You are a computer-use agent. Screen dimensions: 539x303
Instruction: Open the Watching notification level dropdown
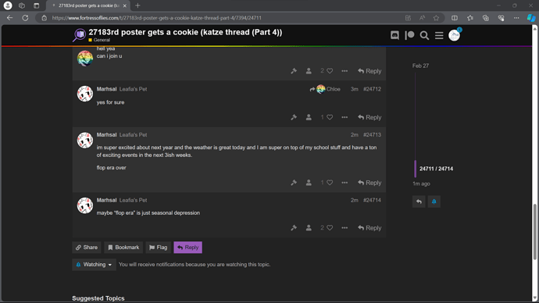[94, 265]
